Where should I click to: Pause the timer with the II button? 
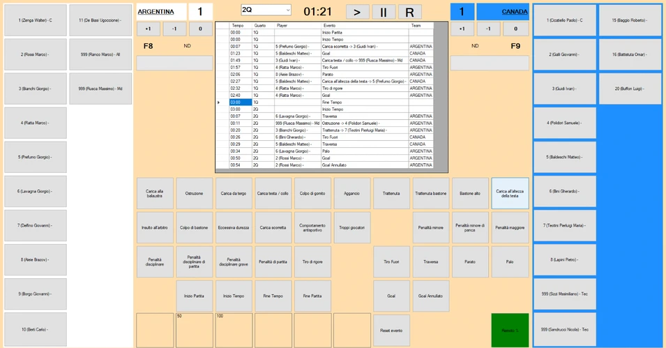384,12
